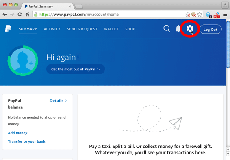Click the browser home icon
The height and width of the screenshot is (160, 230).
click(x=27, y=14)
